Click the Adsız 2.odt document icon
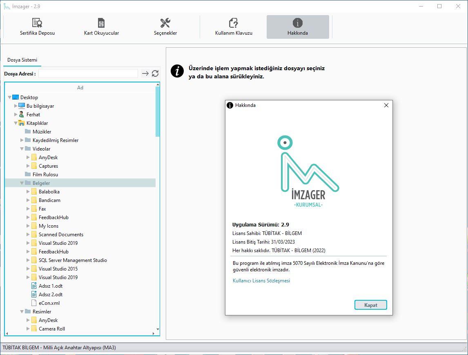 pos(34,295)
